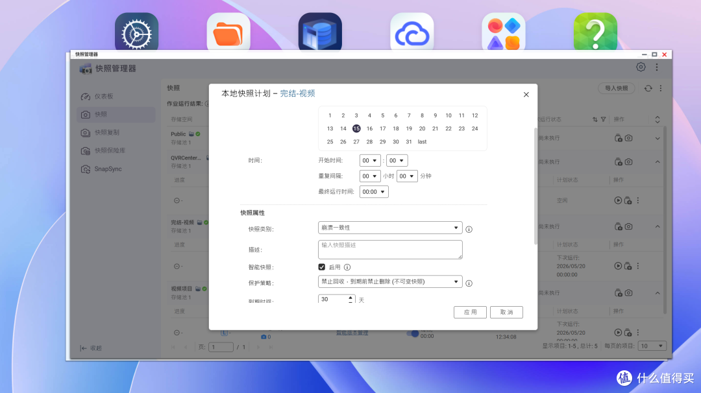701x393 pixels.
Task: Select day 24 in the monthly calendar
Action: (x=474, y=128)
